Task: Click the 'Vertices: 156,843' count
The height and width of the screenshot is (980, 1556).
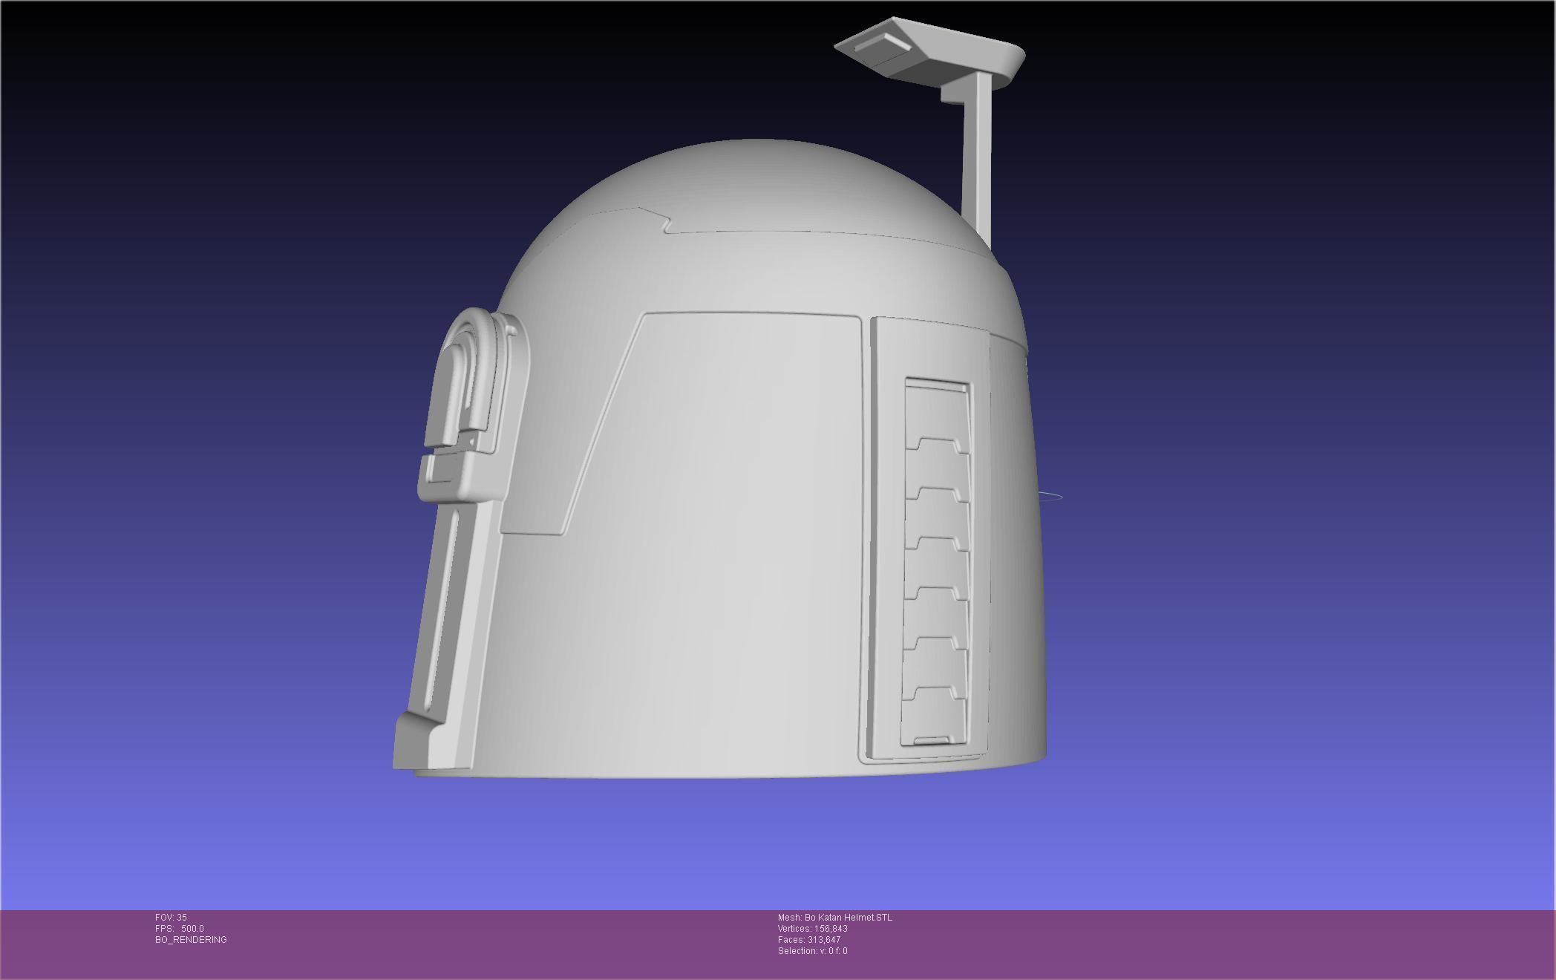Action: click(812, 929)
